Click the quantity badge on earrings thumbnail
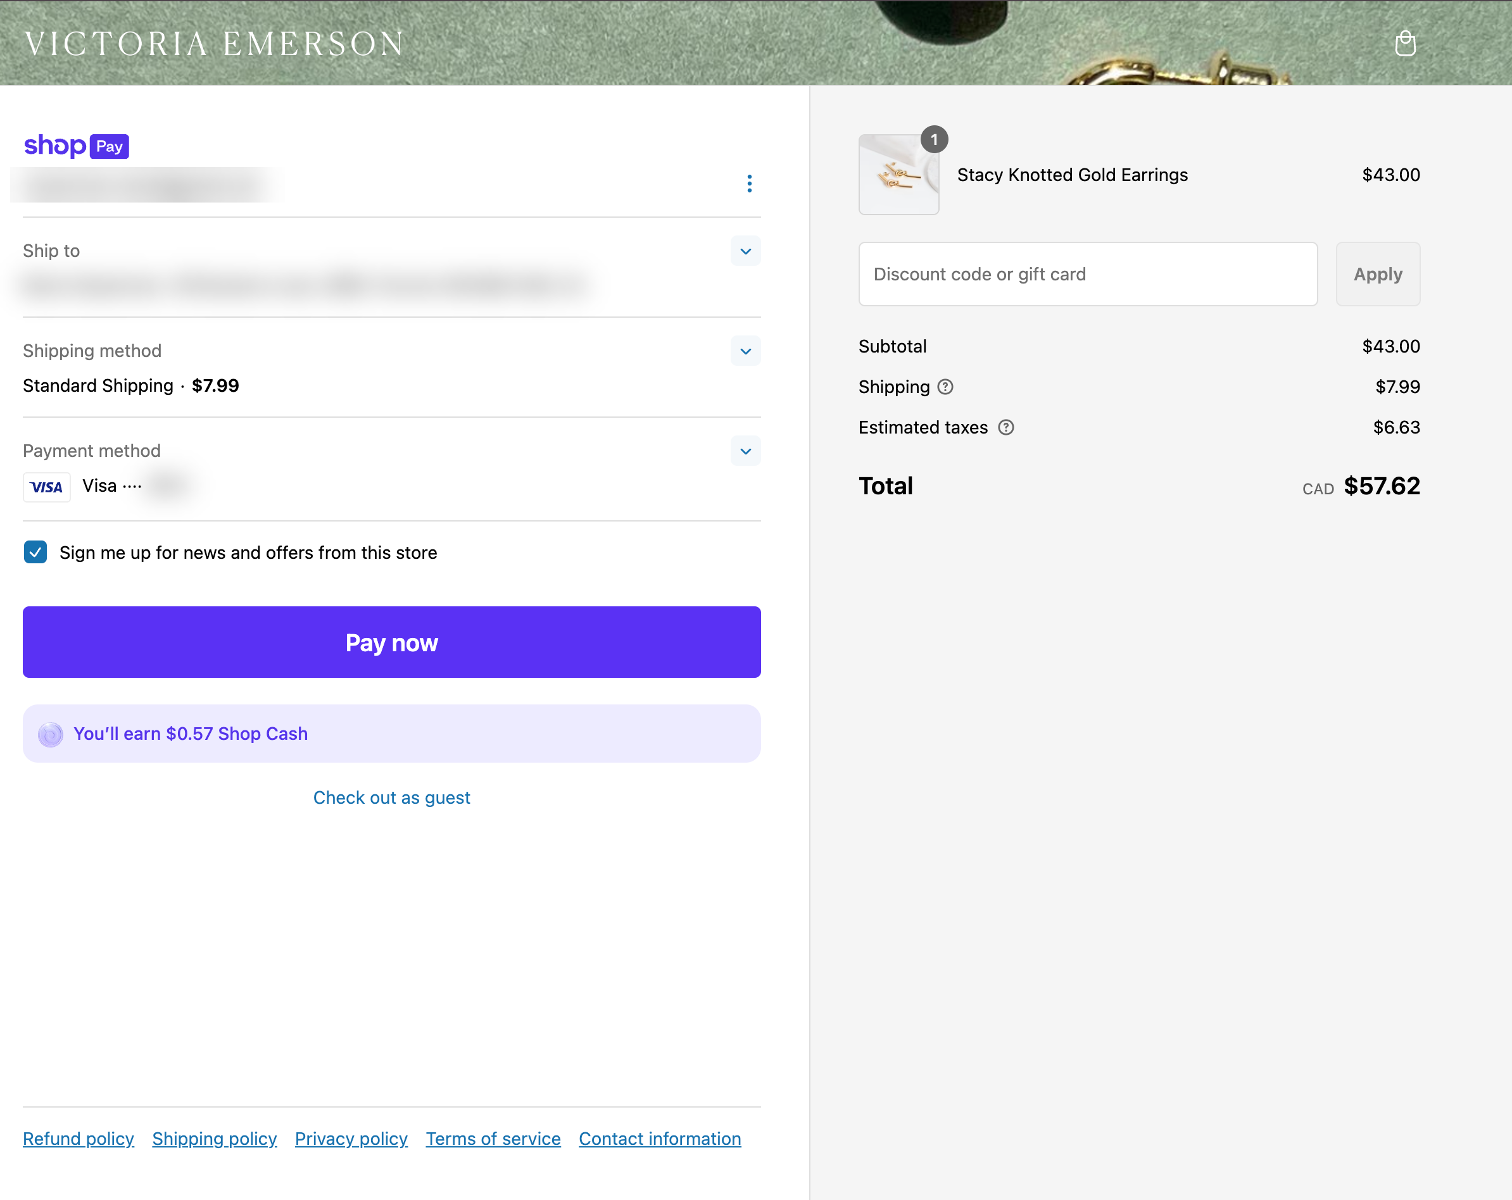This screenshot has width=1512, height=1200. point(933,139)
